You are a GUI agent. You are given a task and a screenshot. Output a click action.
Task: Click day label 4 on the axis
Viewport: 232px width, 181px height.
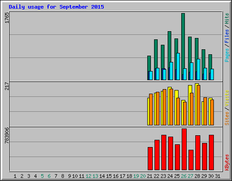coord(35,176)
